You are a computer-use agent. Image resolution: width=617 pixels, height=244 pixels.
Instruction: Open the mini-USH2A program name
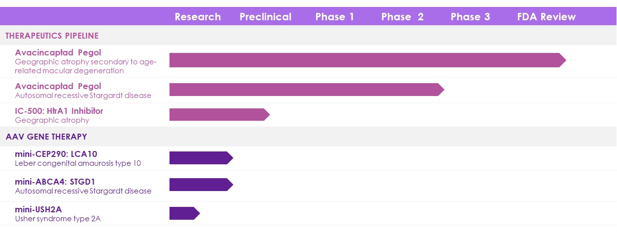pyautogui.click(x=38, y=209)
